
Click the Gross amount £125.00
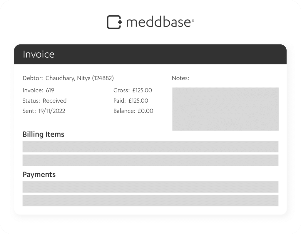tap(142, 90)
